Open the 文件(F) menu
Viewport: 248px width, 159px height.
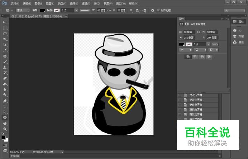pyautogui.click(x=15, y=4)
